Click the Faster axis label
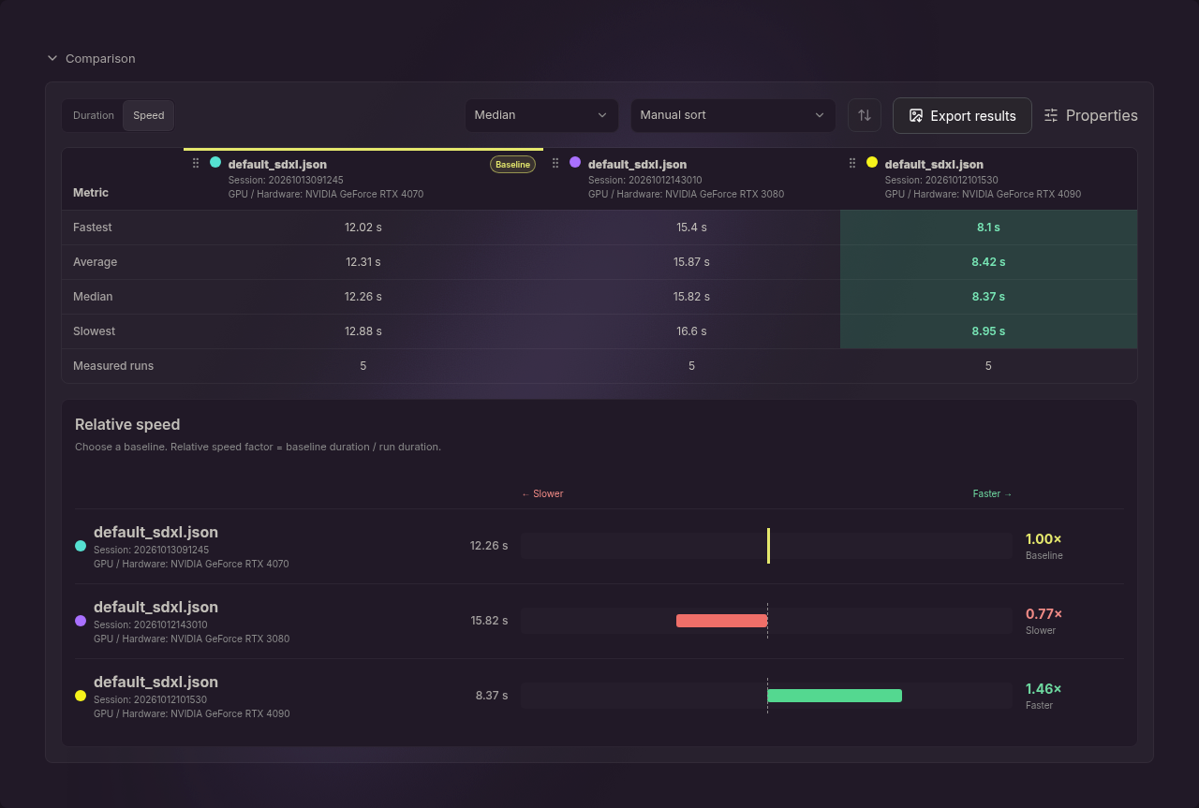The image size is (1199, 808). tap(993, 493)
